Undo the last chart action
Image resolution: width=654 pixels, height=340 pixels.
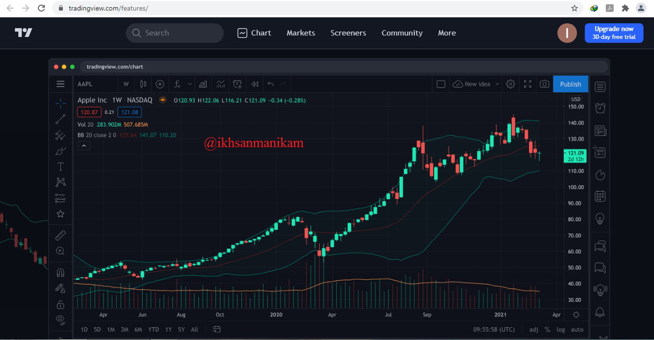click(x=271, y=84)
